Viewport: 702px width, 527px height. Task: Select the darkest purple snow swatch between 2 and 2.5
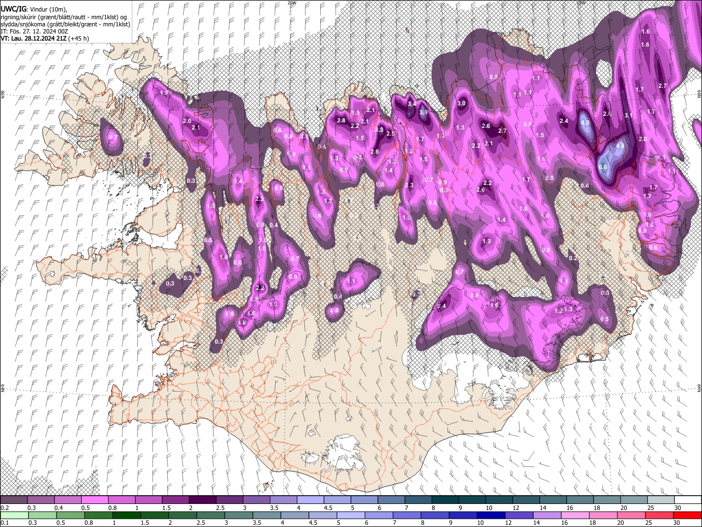pyautogui.click(x=202, y=500)
